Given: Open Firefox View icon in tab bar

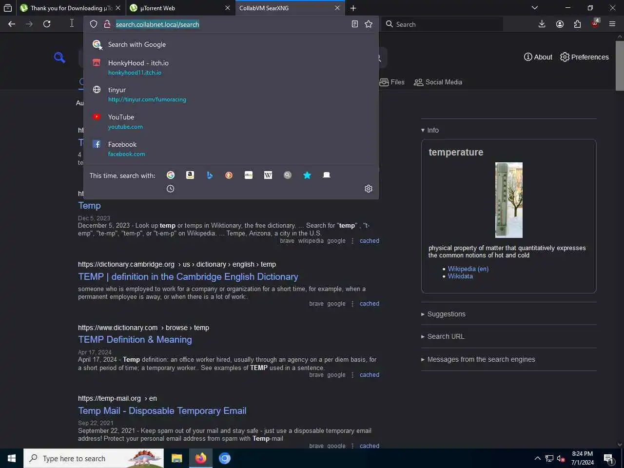Looking at the screenshot, I should pyautogui.click(x=8, y=8).
